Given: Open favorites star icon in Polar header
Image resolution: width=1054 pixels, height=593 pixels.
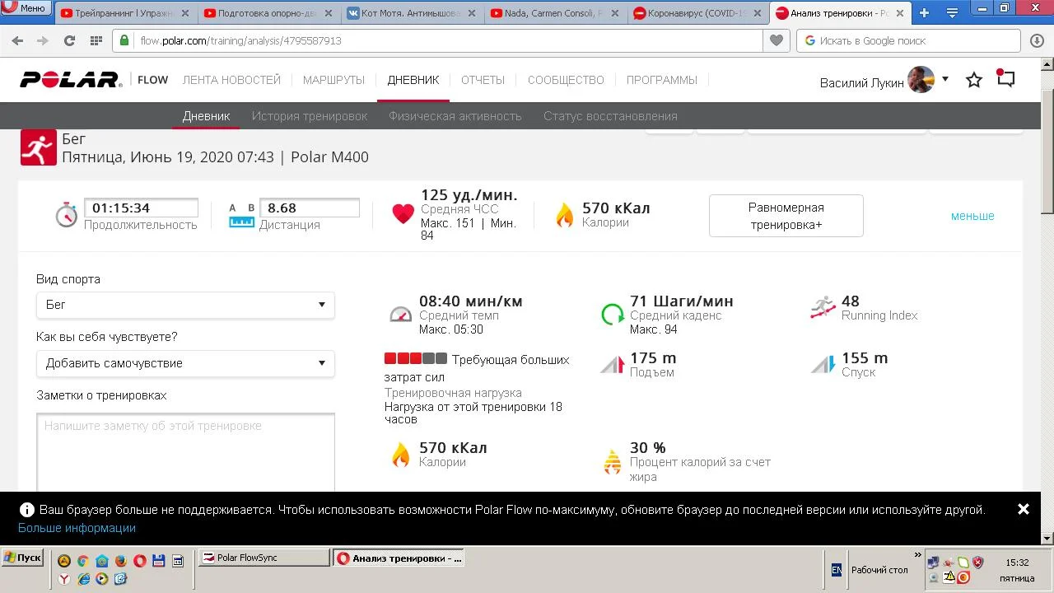Looking at the screenshot, I should click(x=974, y=80).
